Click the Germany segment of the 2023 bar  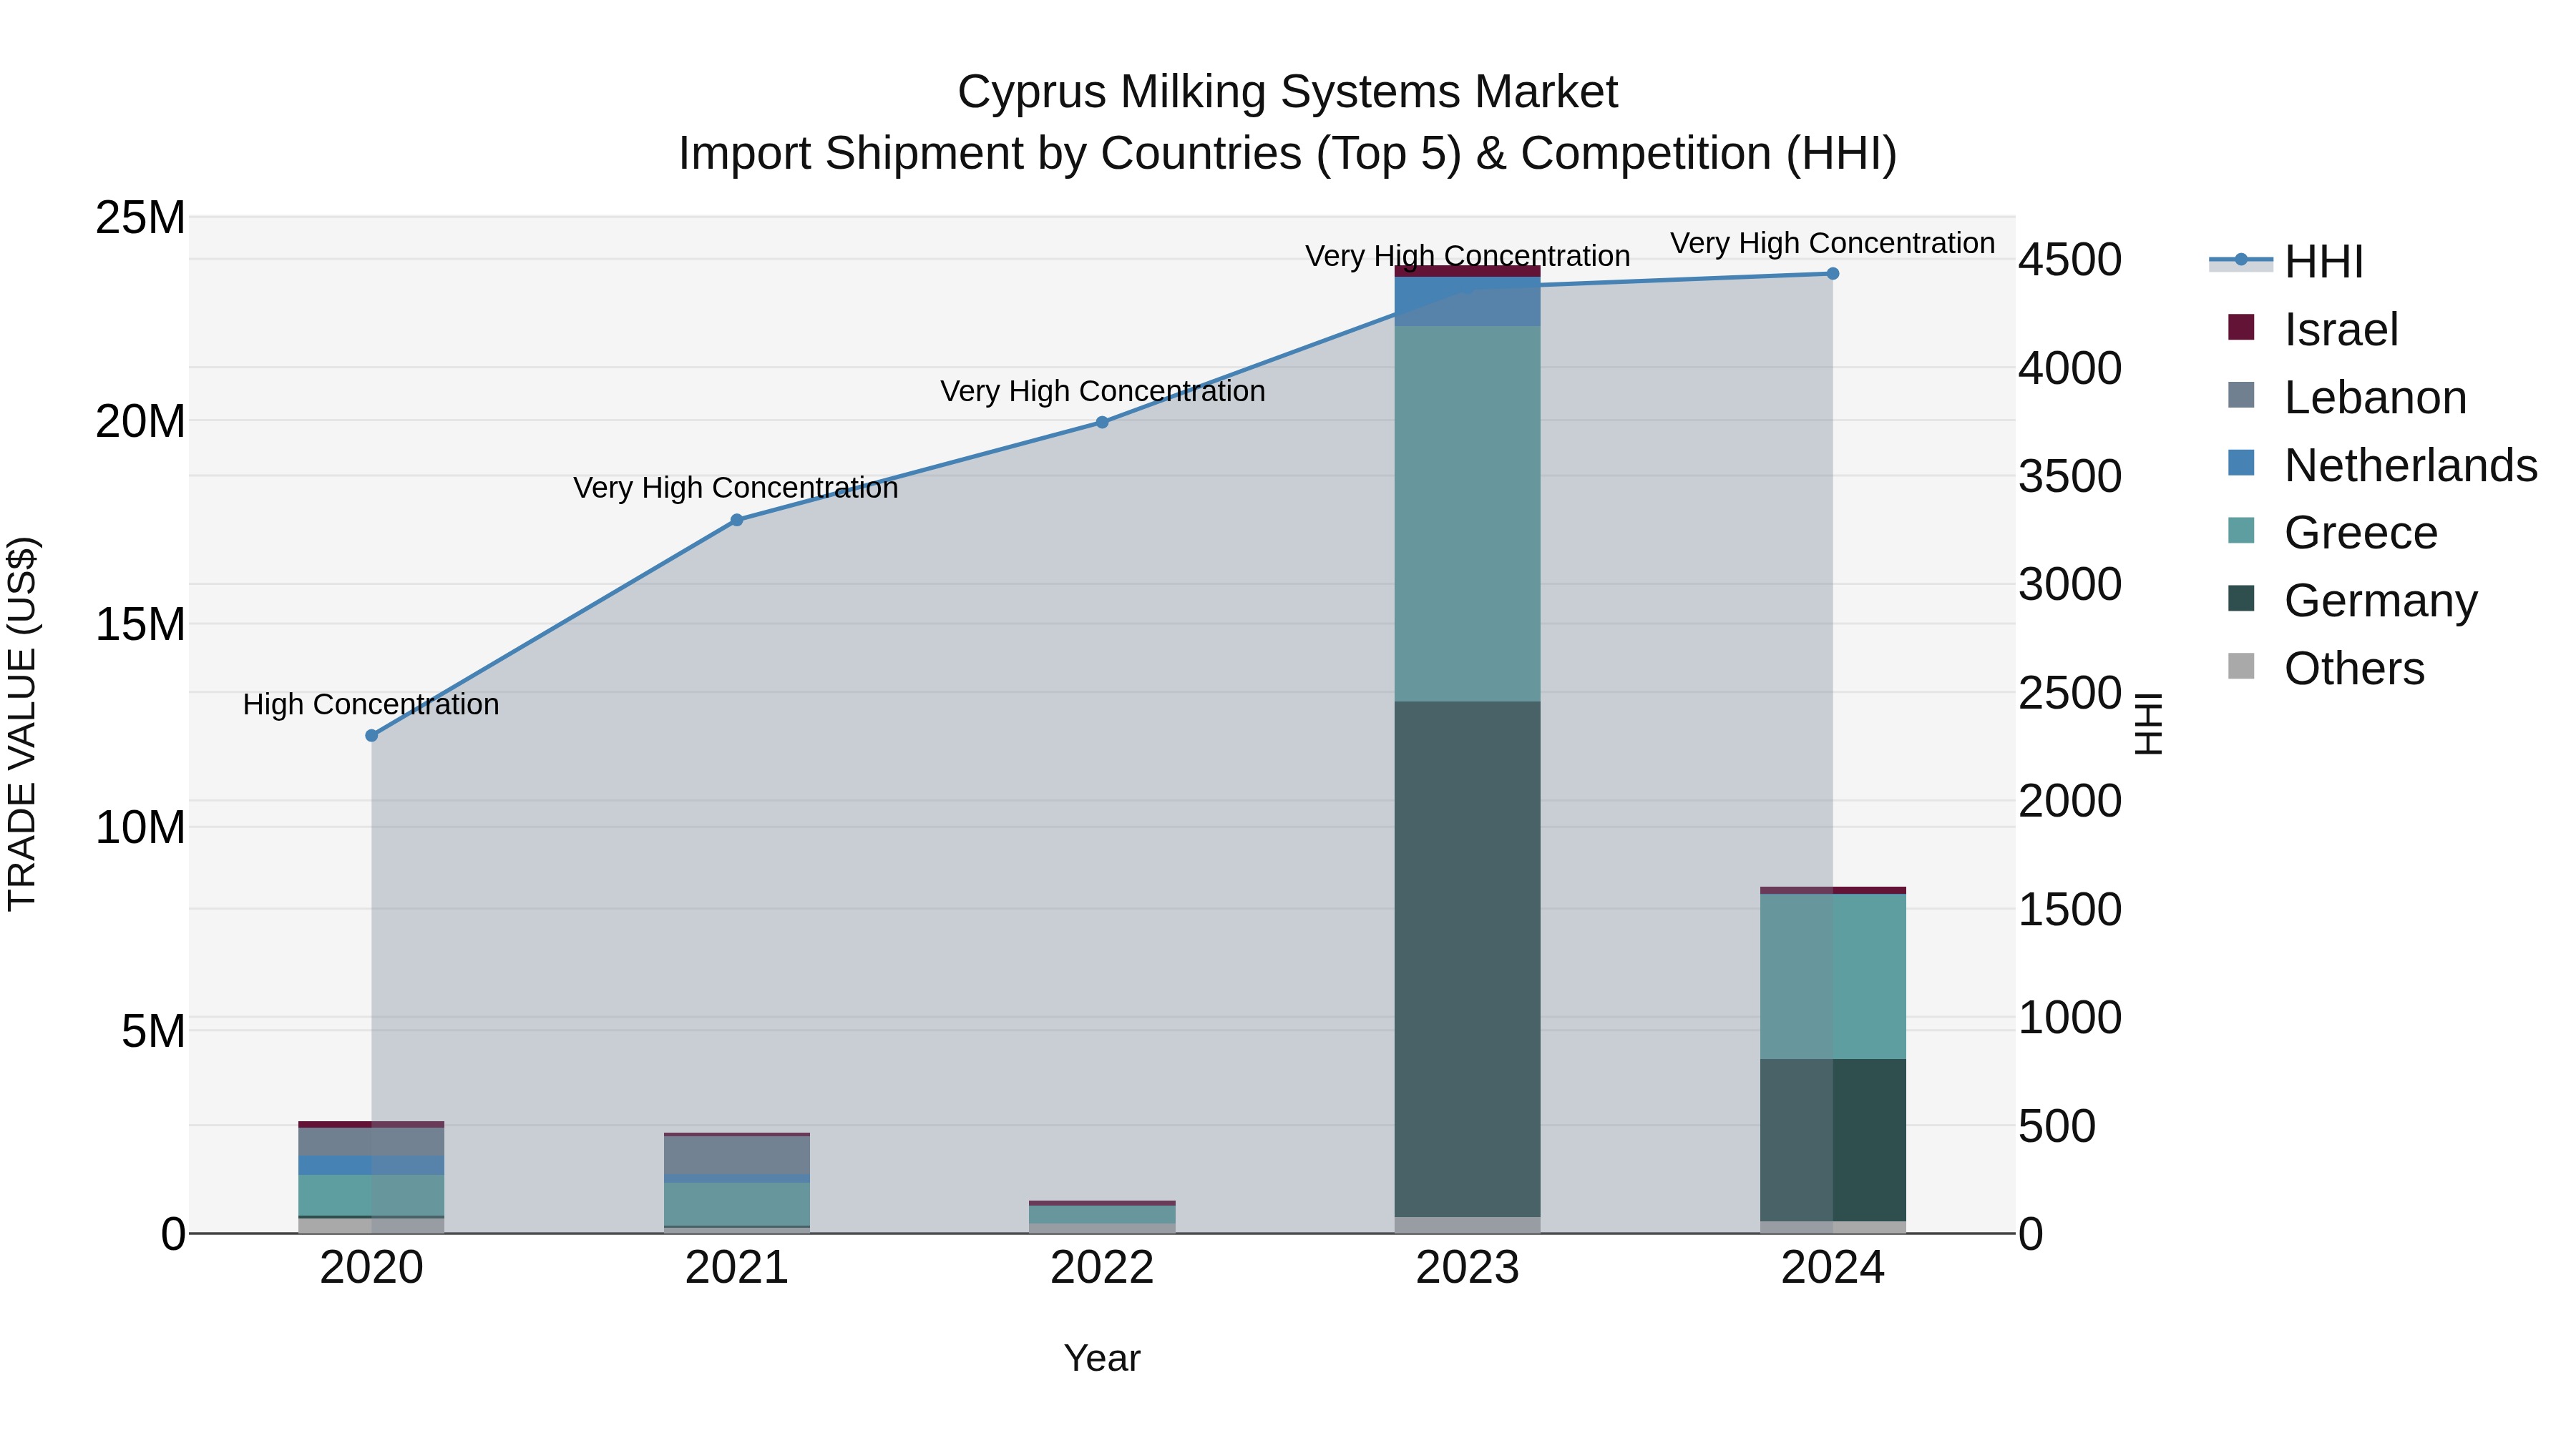[1467, 960]
